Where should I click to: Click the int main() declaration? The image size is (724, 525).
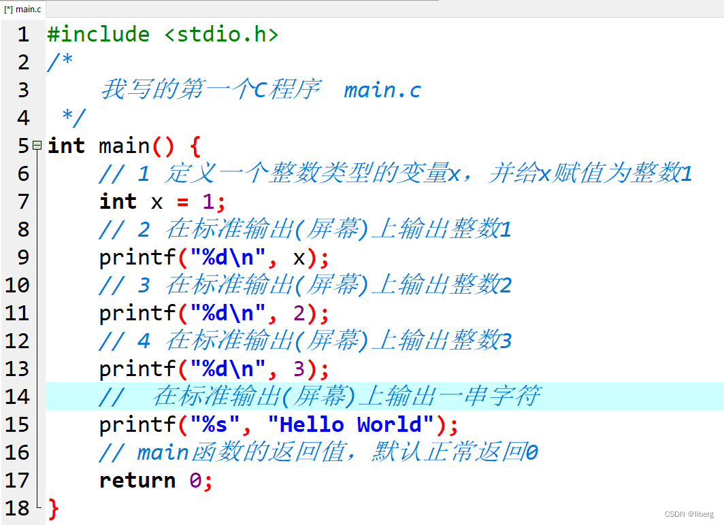click(x=111, y=146)
